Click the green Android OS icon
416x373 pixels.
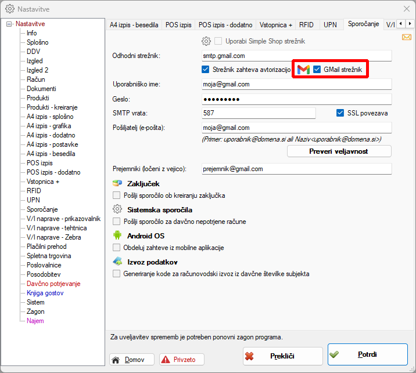[117, 236]
